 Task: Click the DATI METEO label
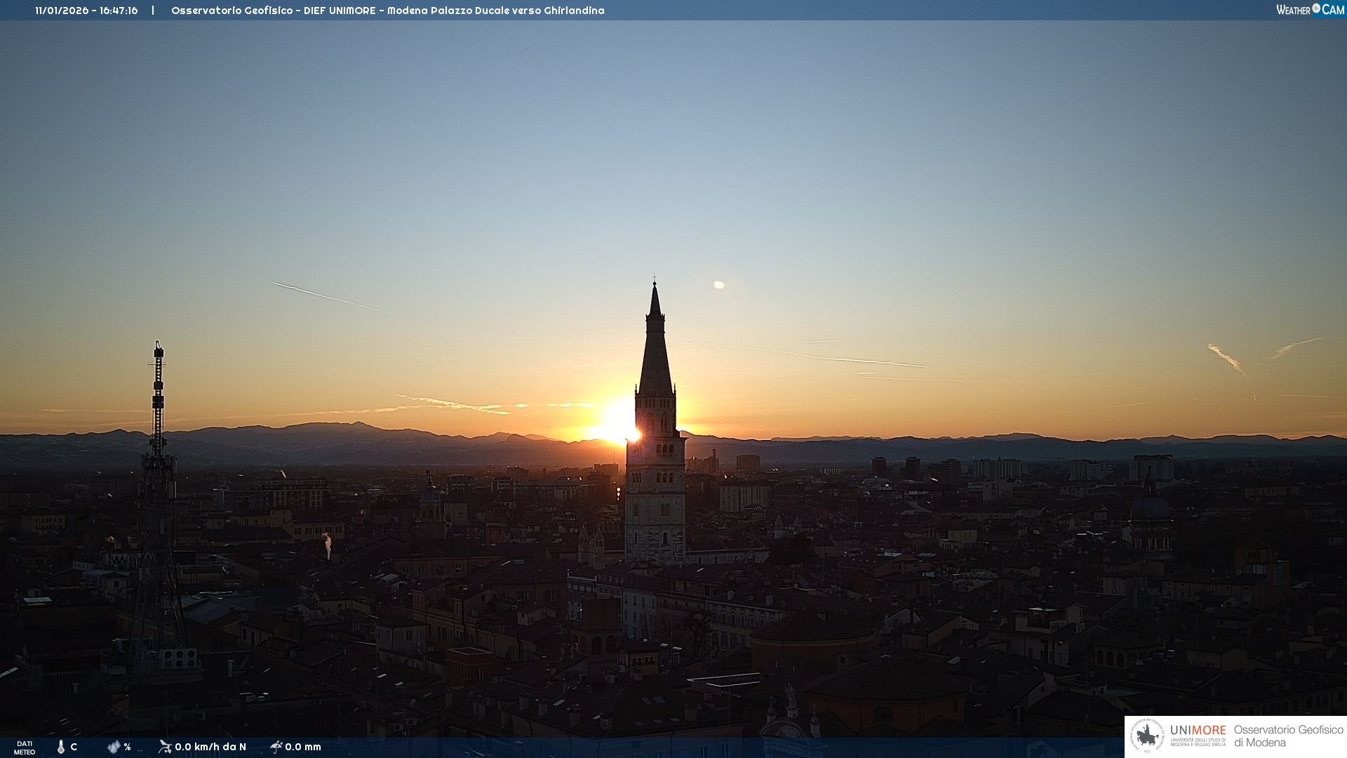click(x=25, y=747)
